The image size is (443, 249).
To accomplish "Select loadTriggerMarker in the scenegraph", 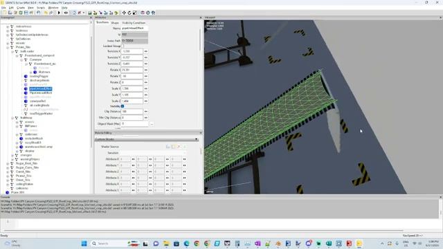I will point(42,113).
